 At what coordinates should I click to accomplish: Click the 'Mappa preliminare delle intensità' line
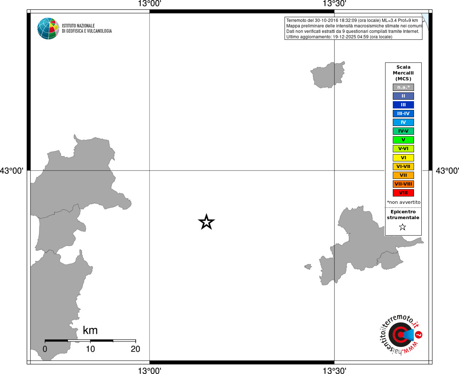point(354,26)
